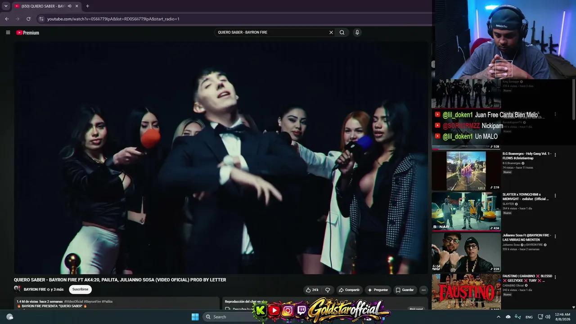Open a new browser tab
Image resolution: width=576 pixels, height=324 pixels.
click(x=87, y=6)
